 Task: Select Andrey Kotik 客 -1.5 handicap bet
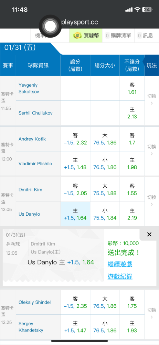75,139
